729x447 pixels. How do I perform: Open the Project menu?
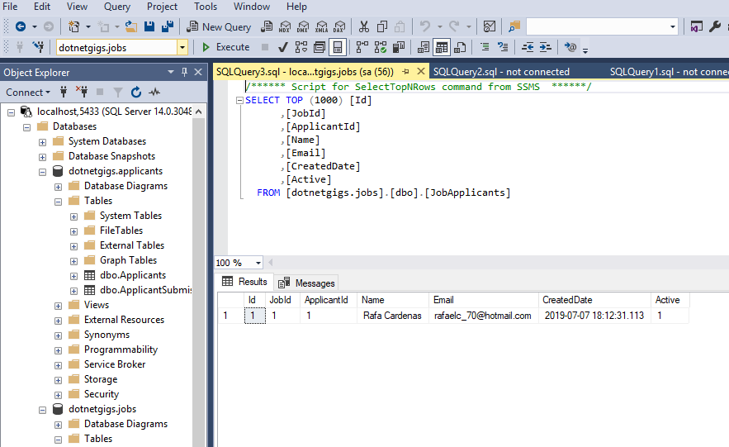tap(162, 7)
